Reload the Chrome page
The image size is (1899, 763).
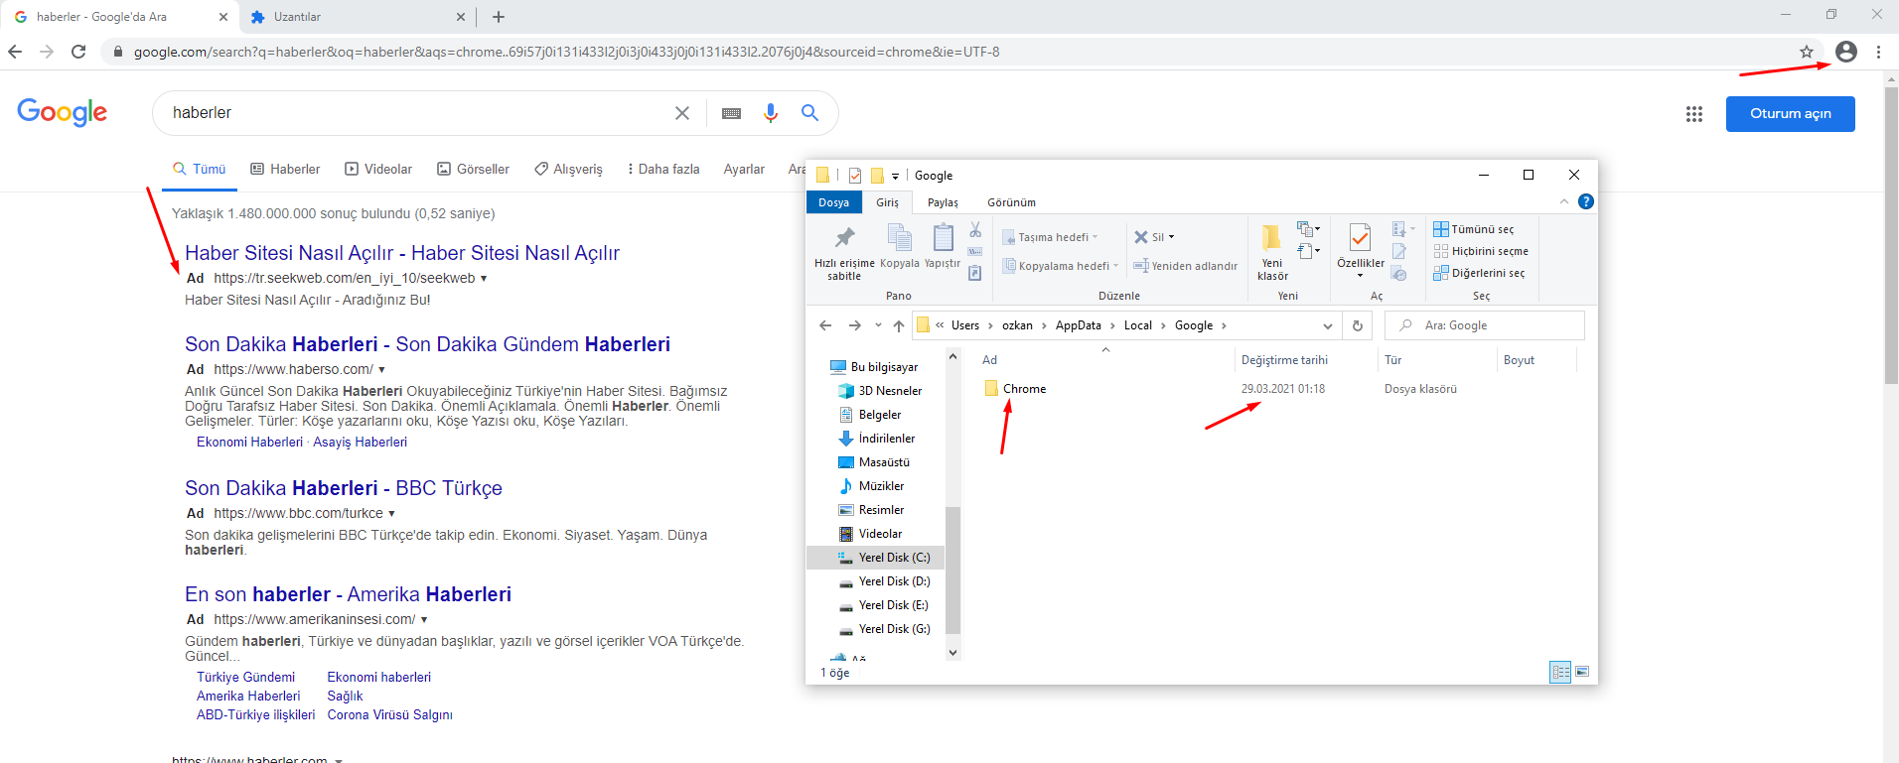(78, 52)
